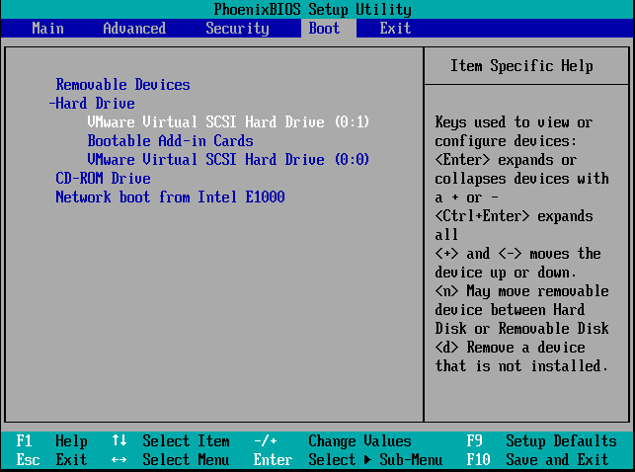Open the Security tab
The height and width of the screenshot is (472, 635).
(237, 29)
